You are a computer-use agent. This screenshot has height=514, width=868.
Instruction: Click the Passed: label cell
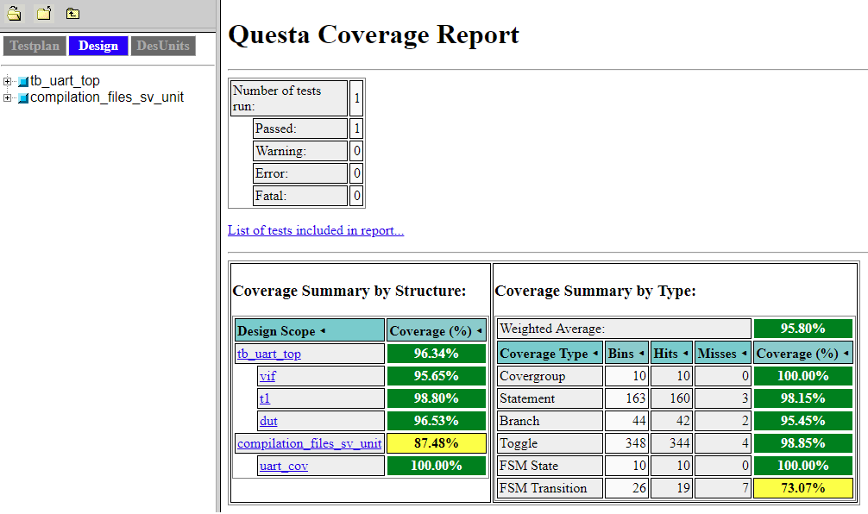click(300, 128)
